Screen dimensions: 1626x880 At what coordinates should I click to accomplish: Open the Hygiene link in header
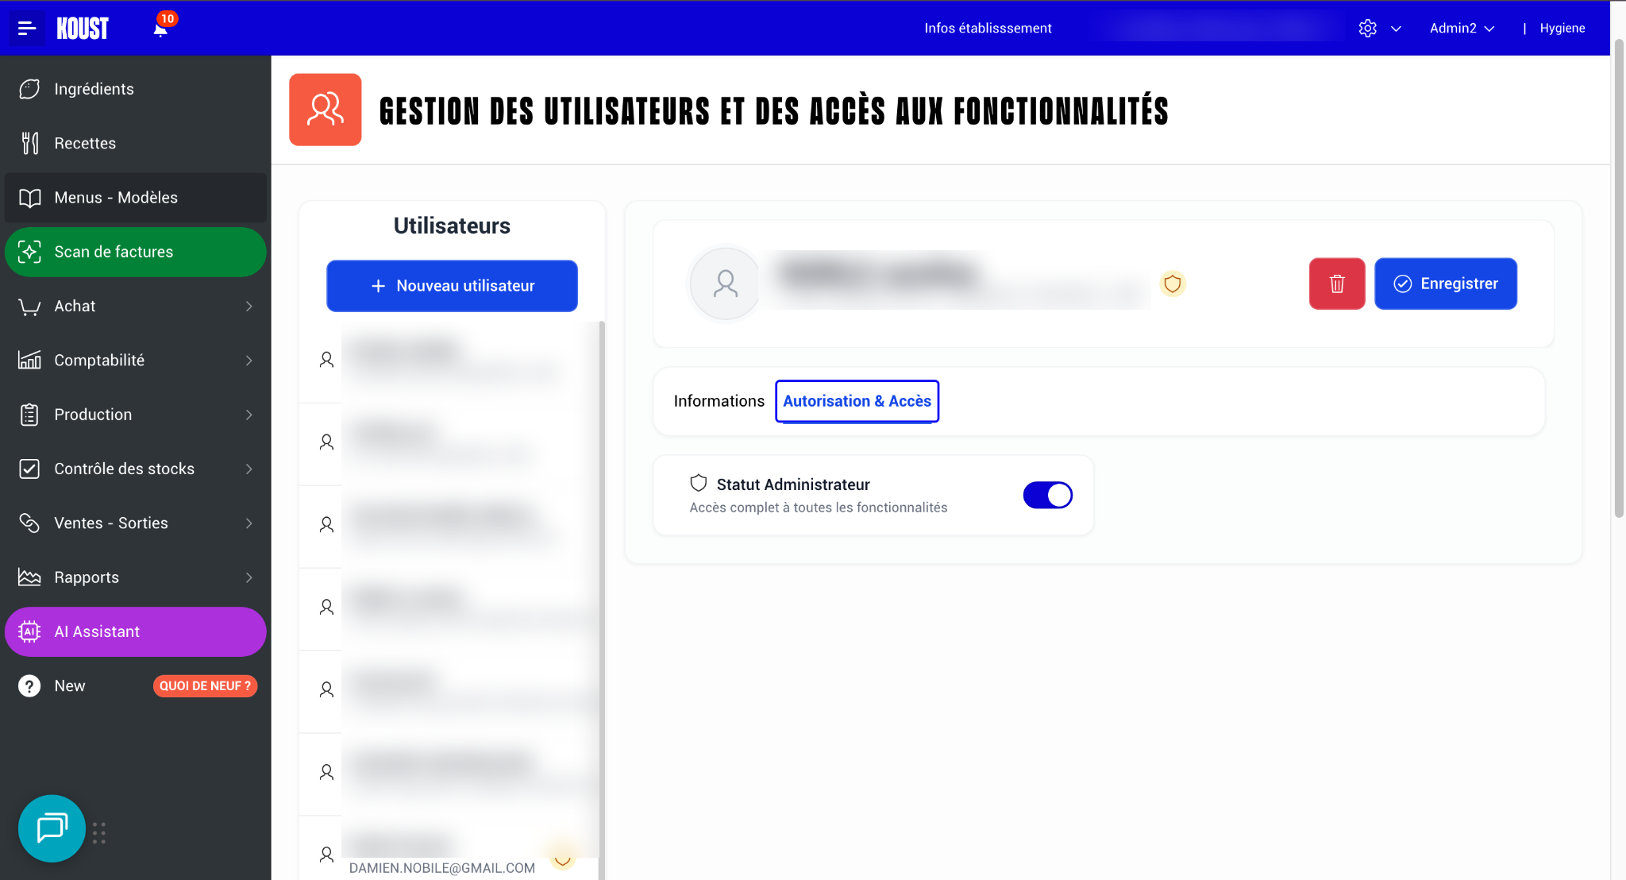coord(1562,29)
